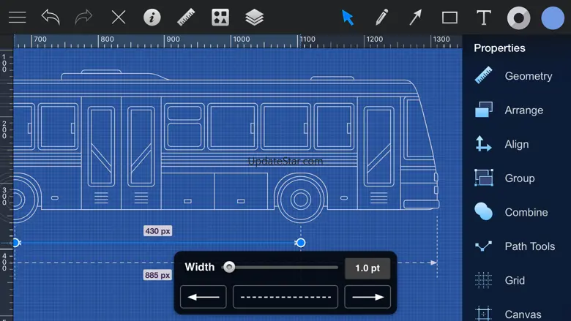
Task: Open the hamburger main menu
Action: [17, 17]
